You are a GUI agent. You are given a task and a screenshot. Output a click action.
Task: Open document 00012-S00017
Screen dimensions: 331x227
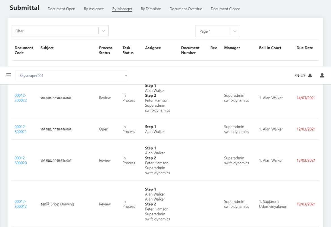pyautogui.click(x=20, y=204)
